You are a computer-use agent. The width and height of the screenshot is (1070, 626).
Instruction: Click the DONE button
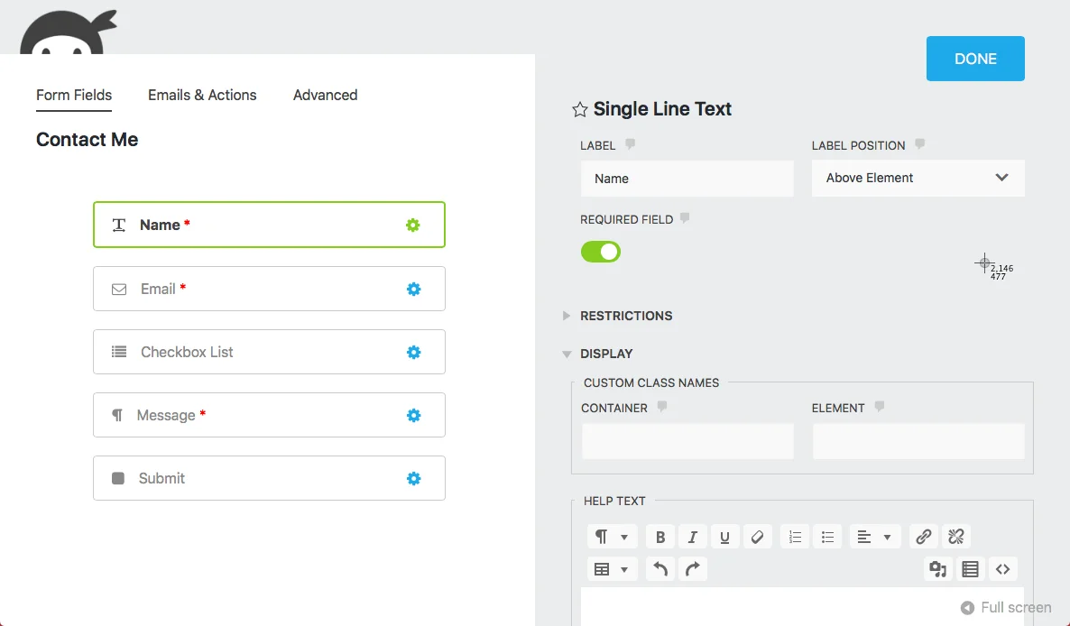975,59
